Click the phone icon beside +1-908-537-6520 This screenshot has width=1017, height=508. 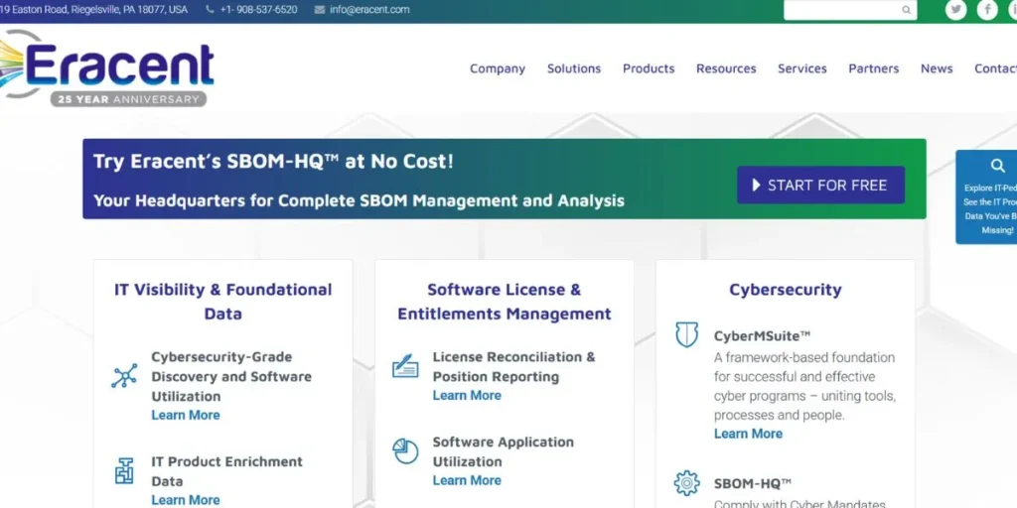(210, 10)
